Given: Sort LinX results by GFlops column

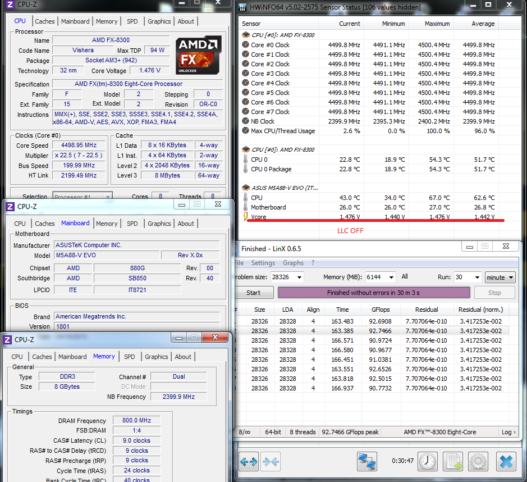Looking at the screenshot, I should [x=381, y=310].
